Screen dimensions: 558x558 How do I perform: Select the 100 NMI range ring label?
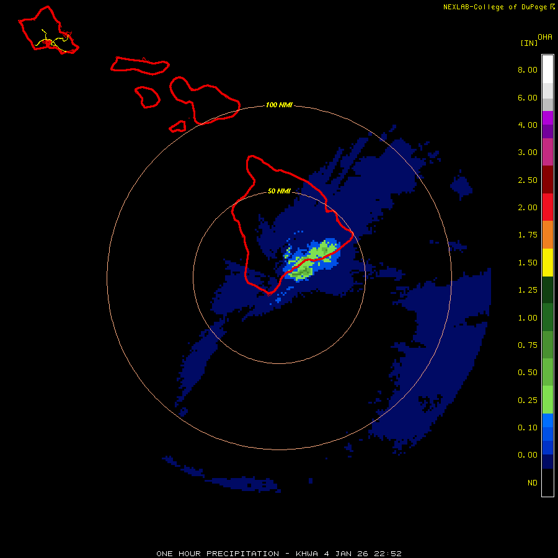pos(279,105)
